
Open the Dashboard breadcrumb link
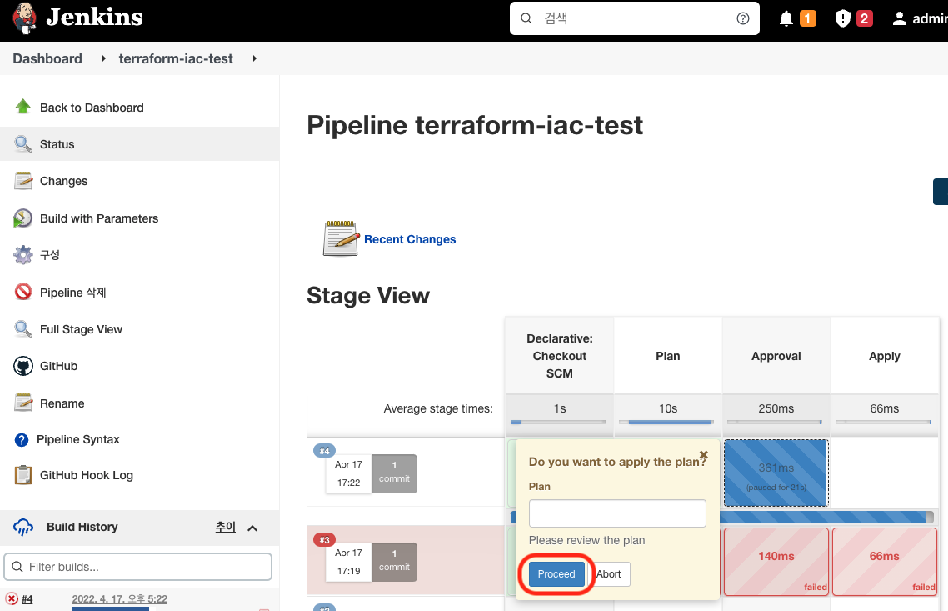[x=47, y=58]
